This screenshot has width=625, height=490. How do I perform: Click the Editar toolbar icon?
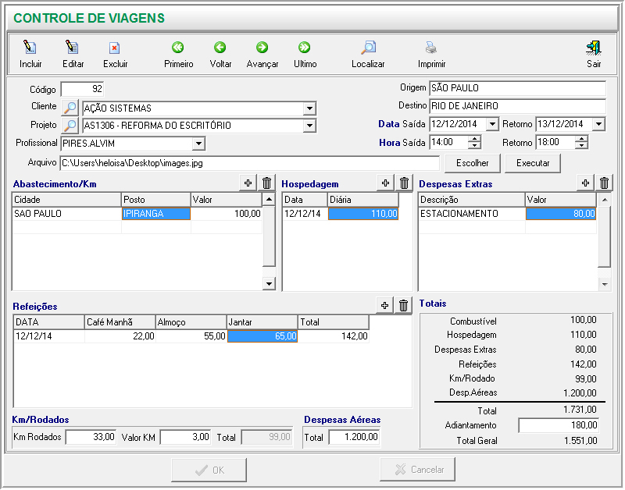[73, 48]
